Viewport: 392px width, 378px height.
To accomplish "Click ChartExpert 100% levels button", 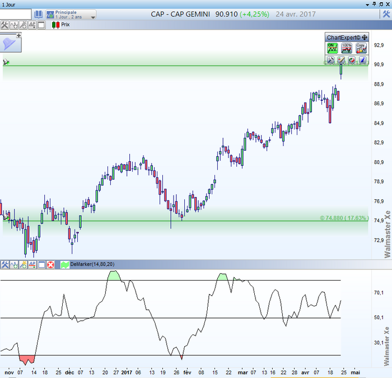I will pyautogui.click(x=347, y=48).
